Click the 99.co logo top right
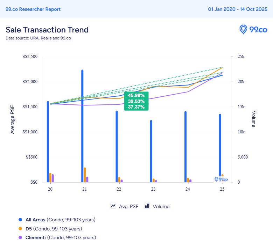This screenshot has width=273, height=243. [x=253, y=30]
